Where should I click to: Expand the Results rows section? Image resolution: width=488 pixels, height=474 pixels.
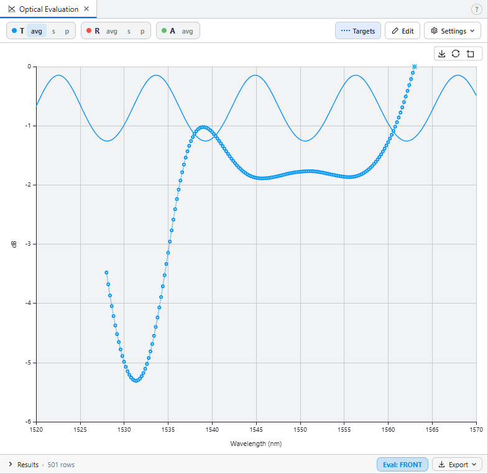tap(11, 464)
